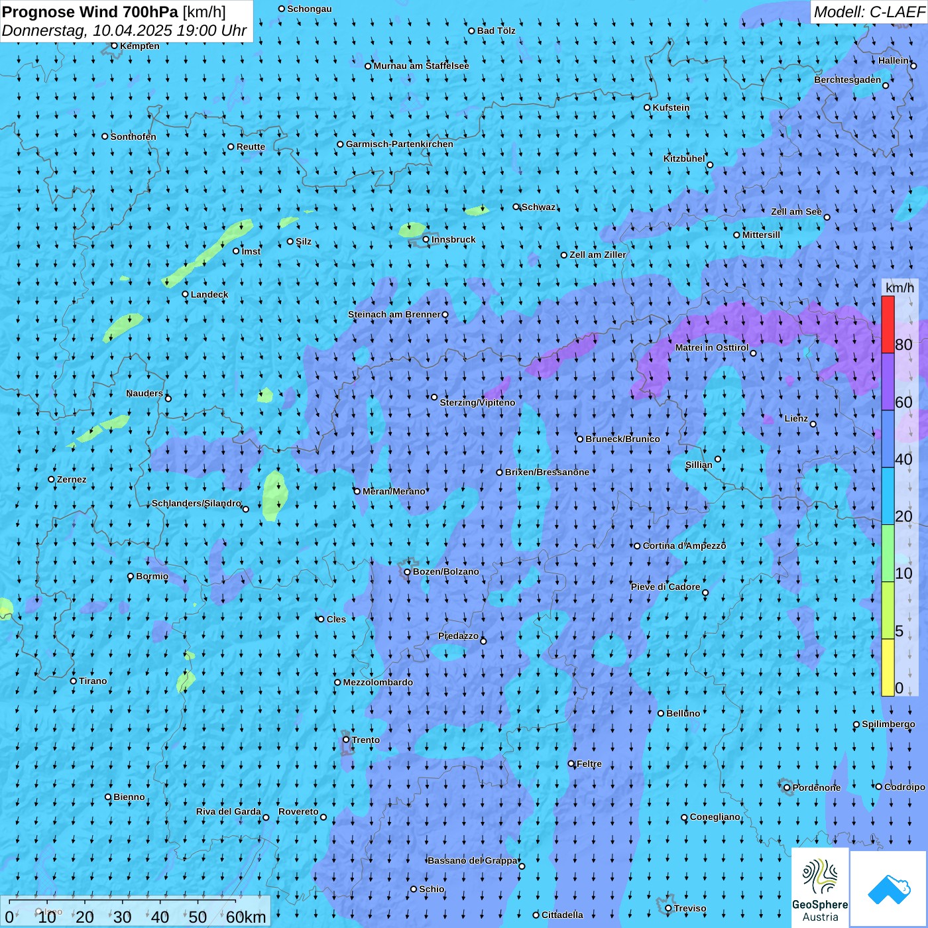Screen dimensions: 928x928
Task: Click the Hallein city marker
Action: coord(913,66)
